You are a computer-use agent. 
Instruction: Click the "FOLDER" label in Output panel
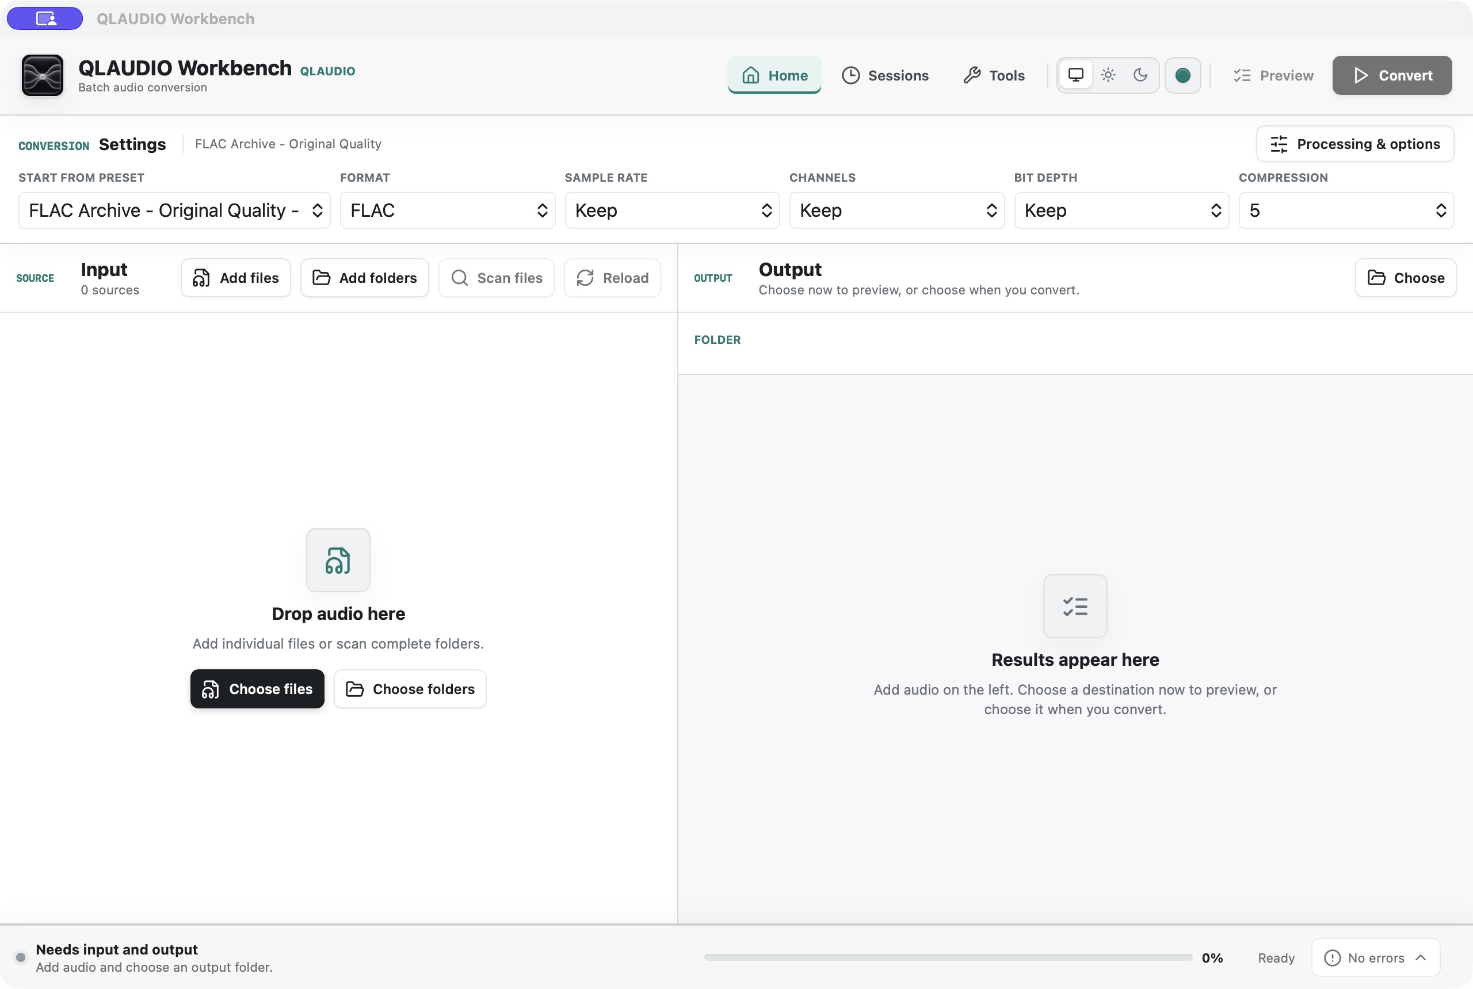[718, 340]
